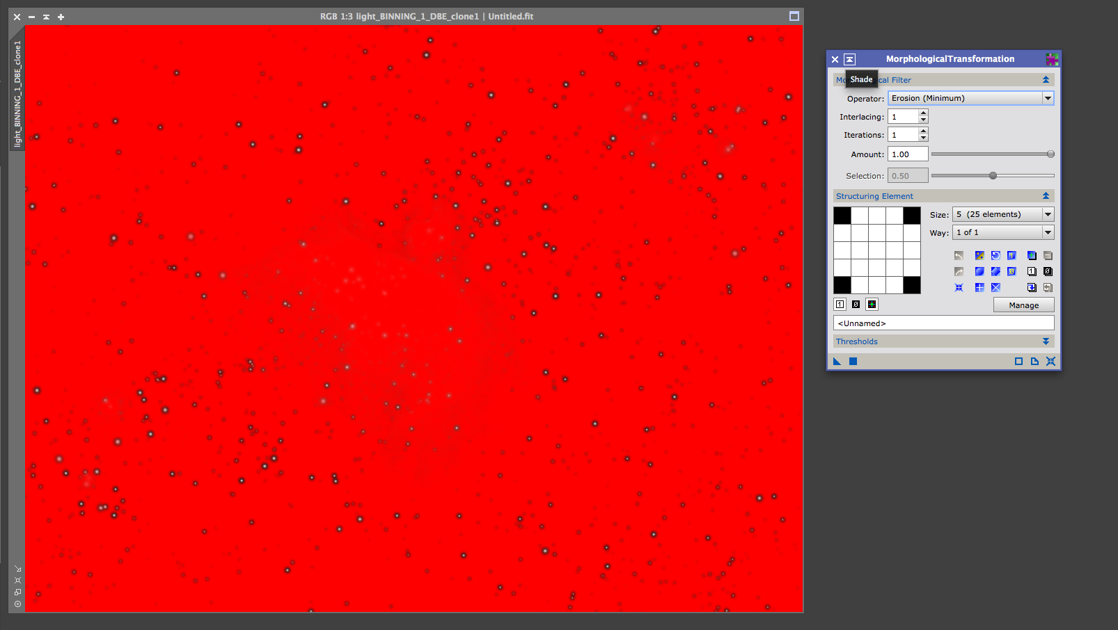Enable the 'set element' paint mode button

coord(840,304)
